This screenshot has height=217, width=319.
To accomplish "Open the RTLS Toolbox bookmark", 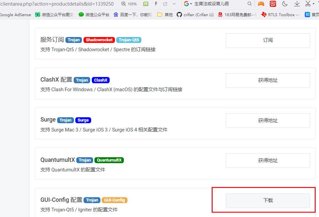I will point(280,15).
